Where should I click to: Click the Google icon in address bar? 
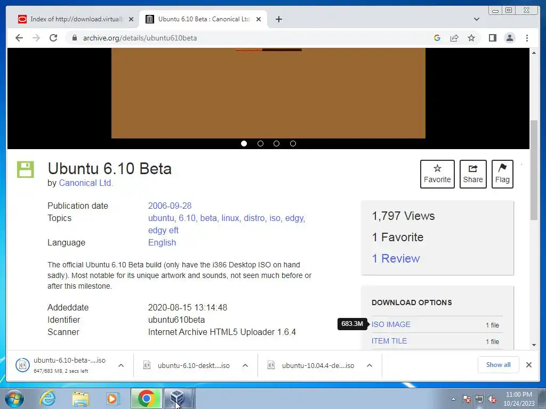coord(437,38)
